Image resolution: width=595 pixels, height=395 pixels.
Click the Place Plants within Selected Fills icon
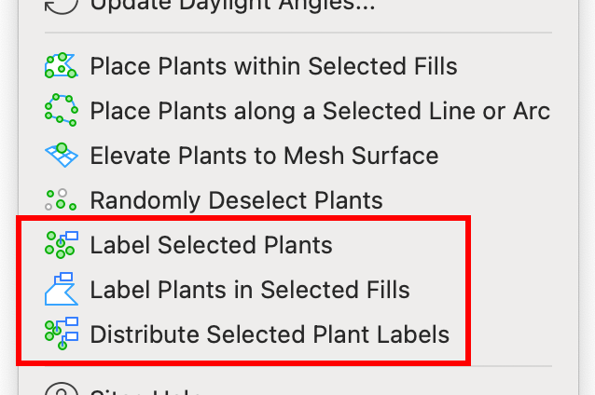[62, 65]
